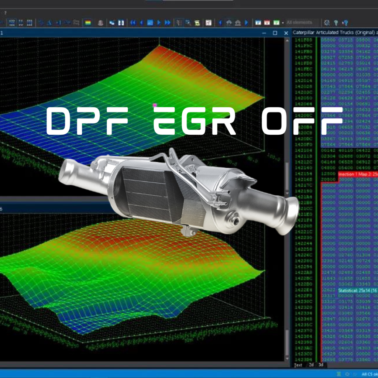Click the settings gear icon in toolbar
Screen dimensions: 378x378
click(x=327, y=23)
